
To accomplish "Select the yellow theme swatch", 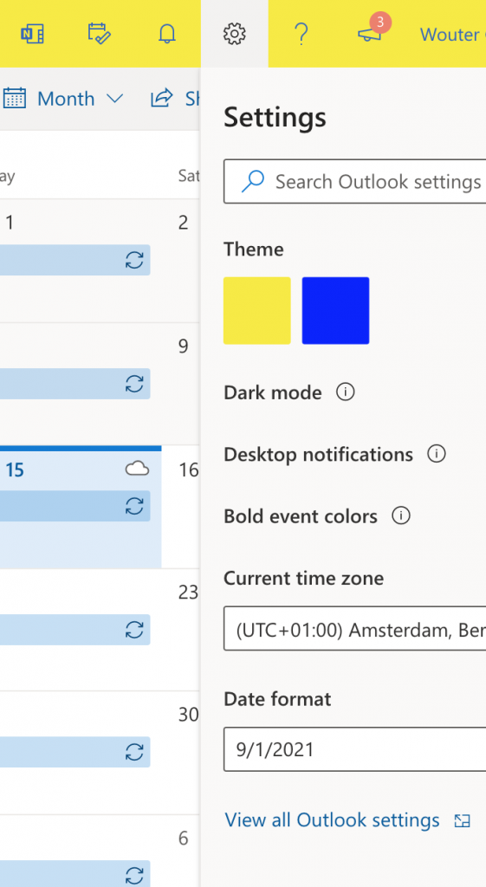I will 257,311.
